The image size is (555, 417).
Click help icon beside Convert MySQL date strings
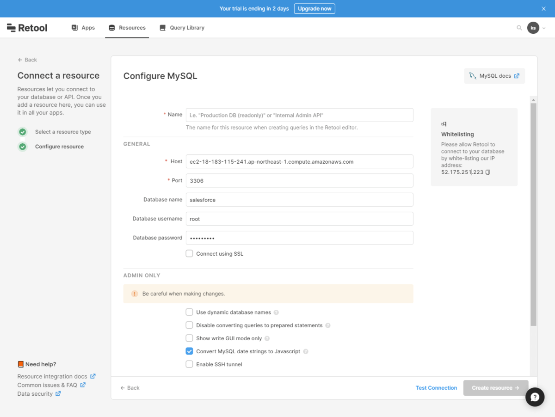(306, 351)
